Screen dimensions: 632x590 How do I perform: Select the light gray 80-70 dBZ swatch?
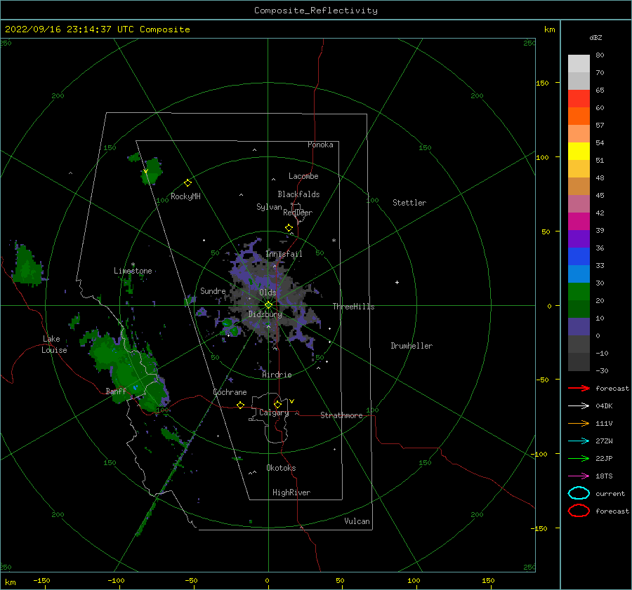pyautogui.click(x=579, y=64)
